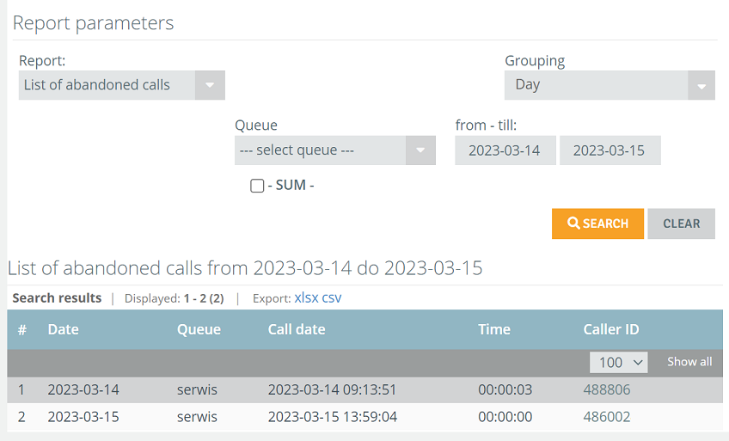
Task: Open caller ID 488806
Action: pyautogui.click(x=607, y=389)
